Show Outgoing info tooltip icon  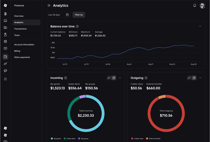tap(146, 78)
